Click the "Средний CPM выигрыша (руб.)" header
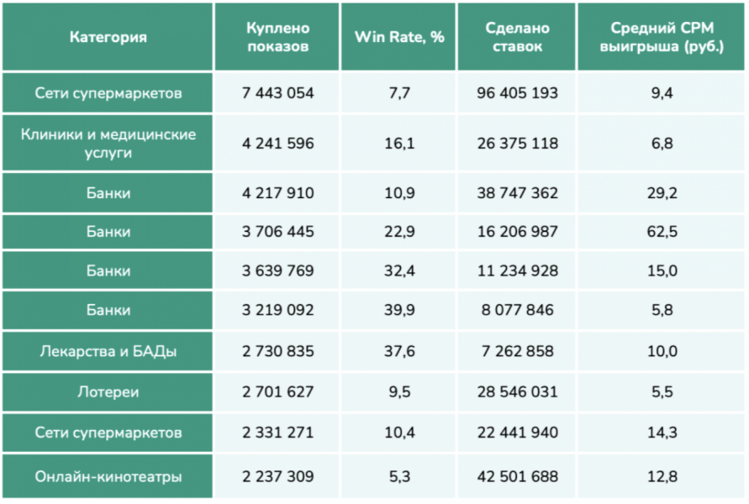Screen dimensions: 749x504 point(662,38)
